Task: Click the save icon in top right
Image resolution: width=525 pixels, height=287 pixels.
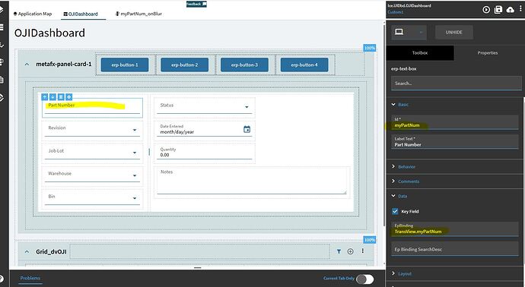Action: pyautogui.click(x=498, y=10)
